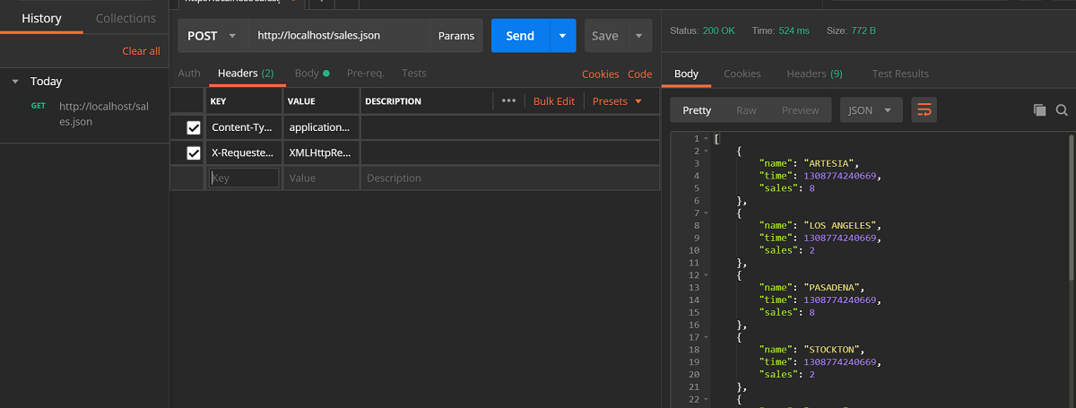Viewport: 1076px width, 408px height.
Task: Select the XMLHttpRe... value cell
Action: tap(322, 153)
